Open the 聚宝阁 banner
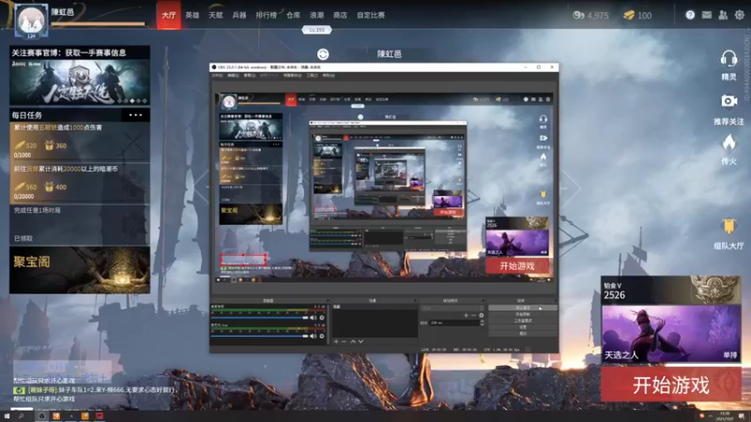 click(80, 270)
